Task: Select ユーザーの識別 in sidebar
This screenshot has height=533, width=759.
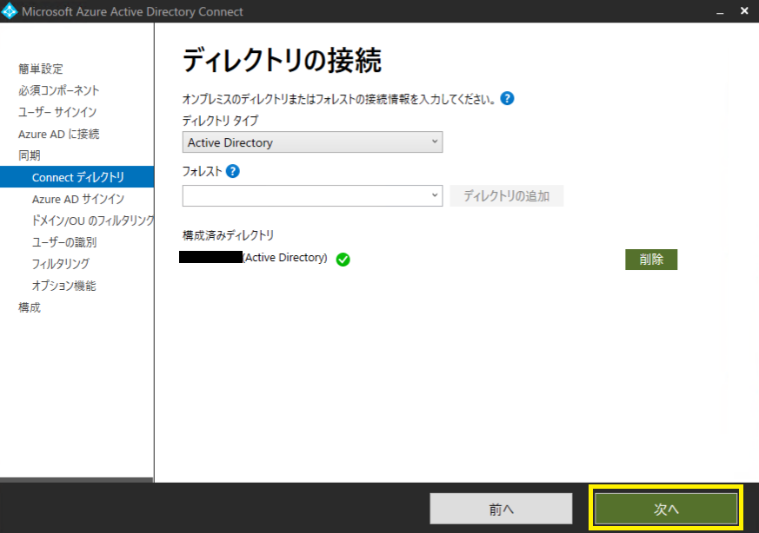Action: click(x=63, y=242)
